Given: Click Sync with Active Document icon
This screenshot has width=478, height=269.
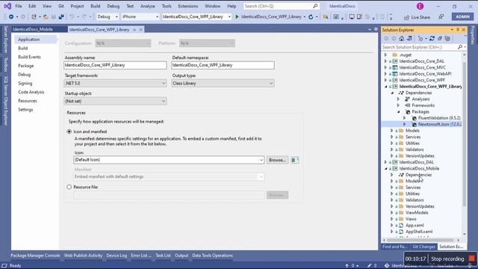Looking at the screenshot, I should [x=432, y=38].
